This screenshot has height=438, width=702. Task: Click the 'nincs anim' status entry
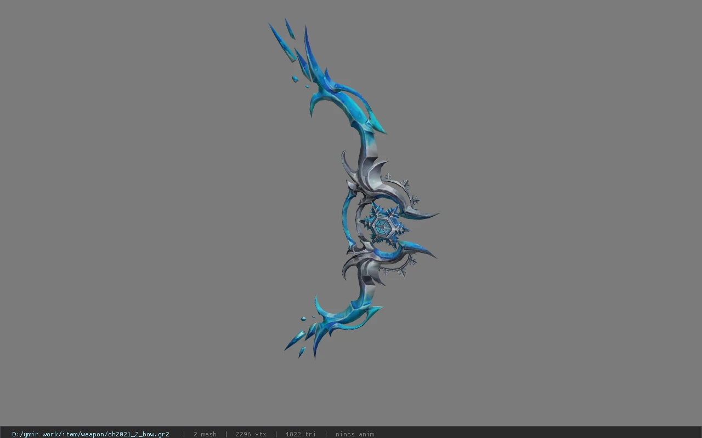coord(355,434)
